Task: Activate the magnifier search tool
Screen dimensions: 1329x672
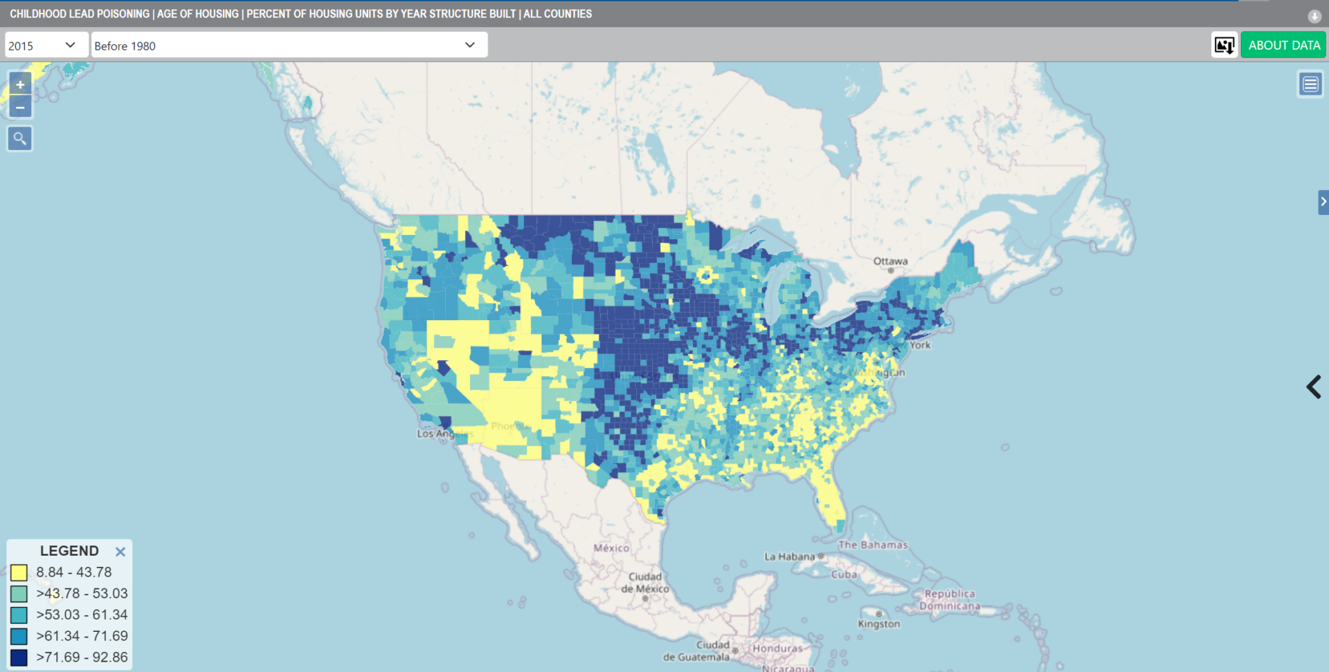Action: (19, 138)
